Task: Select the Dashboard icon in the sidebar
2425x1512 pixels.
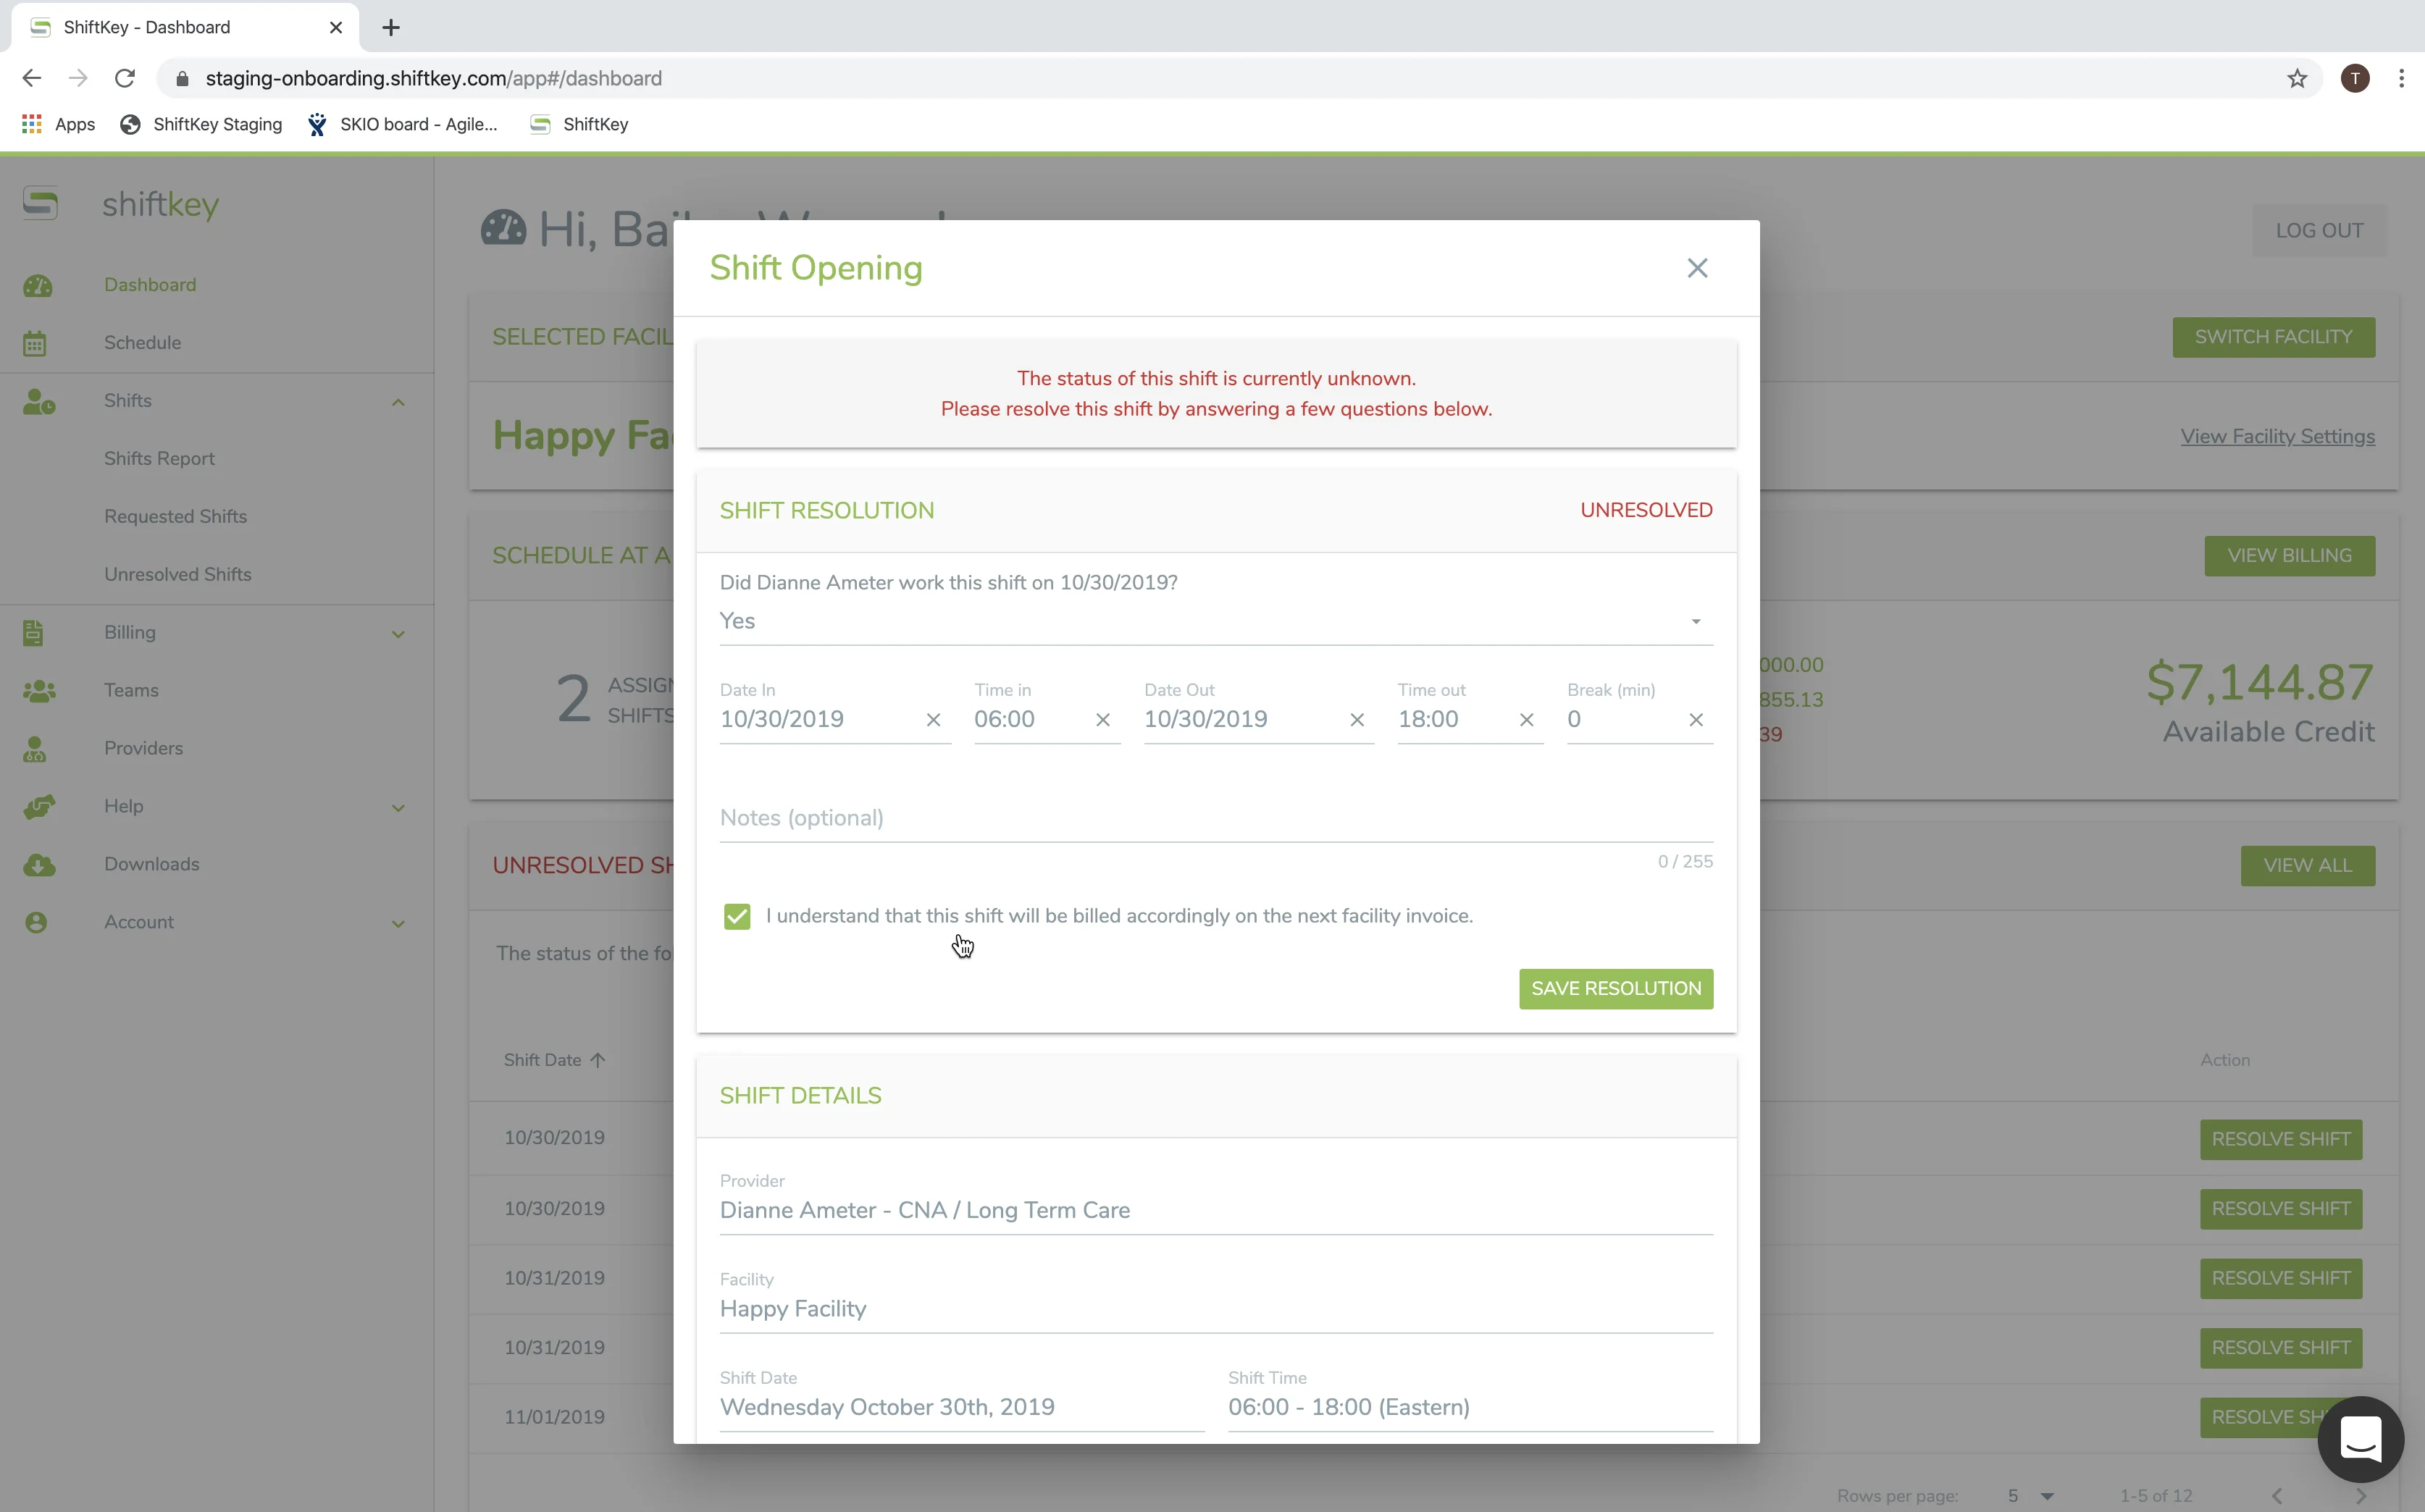Action: point(38,286)
